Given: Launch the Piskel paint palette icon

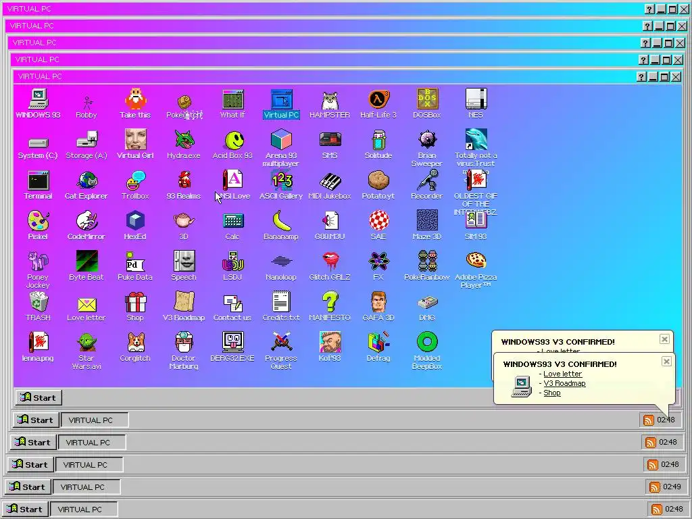Looking at the screenshot, I should click(x=38, y=226).
